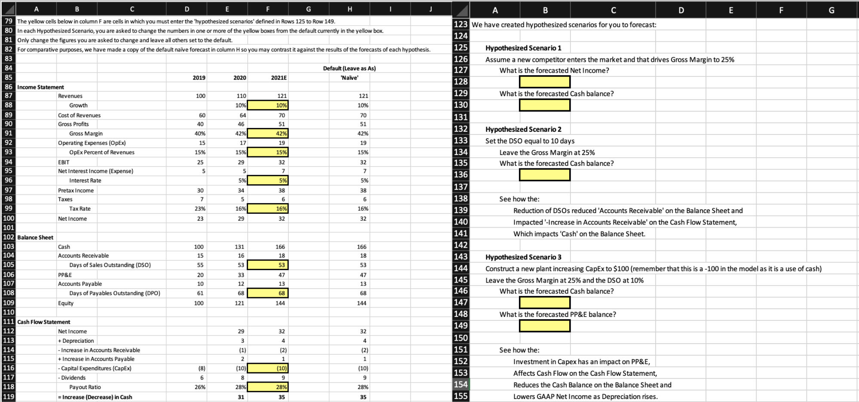
Task: Click the 'Income Statement' section heading cell
Action: (40, 87)
